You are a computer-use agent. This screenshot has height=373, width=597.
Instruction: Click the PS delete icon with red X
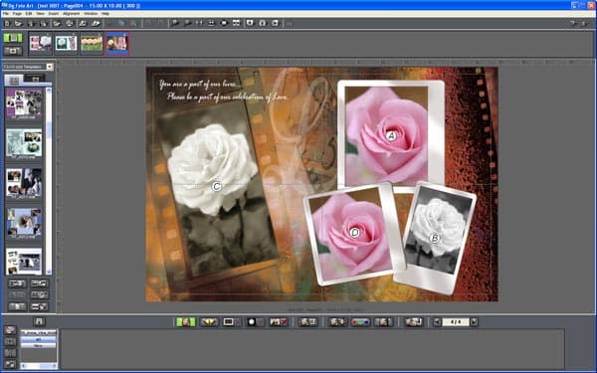coord(279,322)
